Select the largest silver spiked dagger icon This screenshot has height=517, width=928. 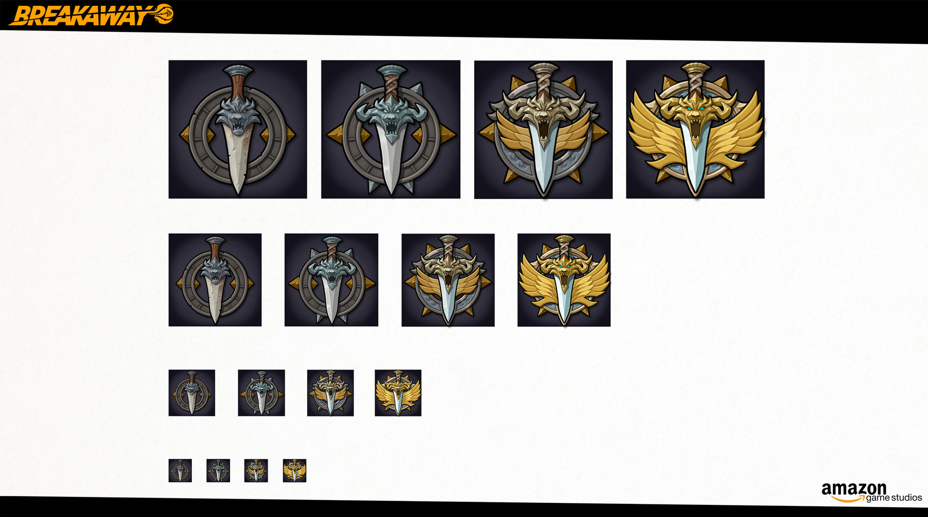point(391,129)
